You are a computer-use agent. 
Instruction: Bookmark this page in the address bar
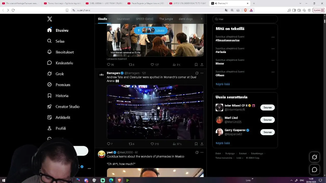pyautogui.click(x=67, y=10)
